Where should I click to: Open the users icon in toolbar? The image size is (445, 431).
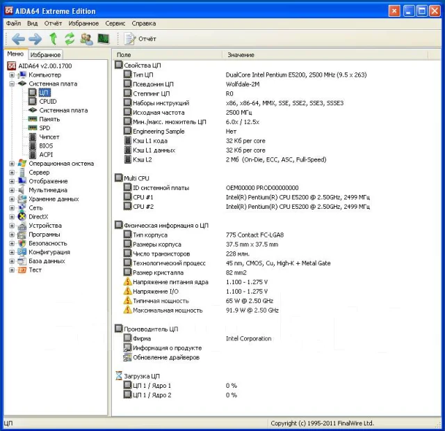86,39
